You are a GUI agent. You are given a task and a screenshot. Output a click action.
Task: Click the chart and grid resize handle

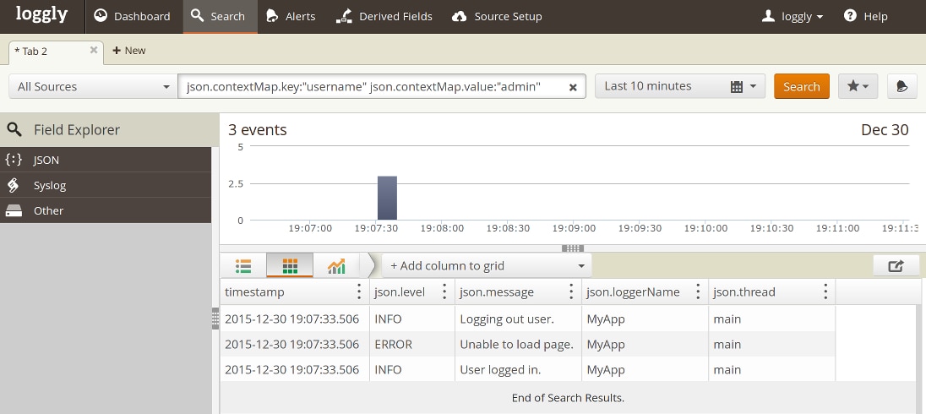coord(572,248)
